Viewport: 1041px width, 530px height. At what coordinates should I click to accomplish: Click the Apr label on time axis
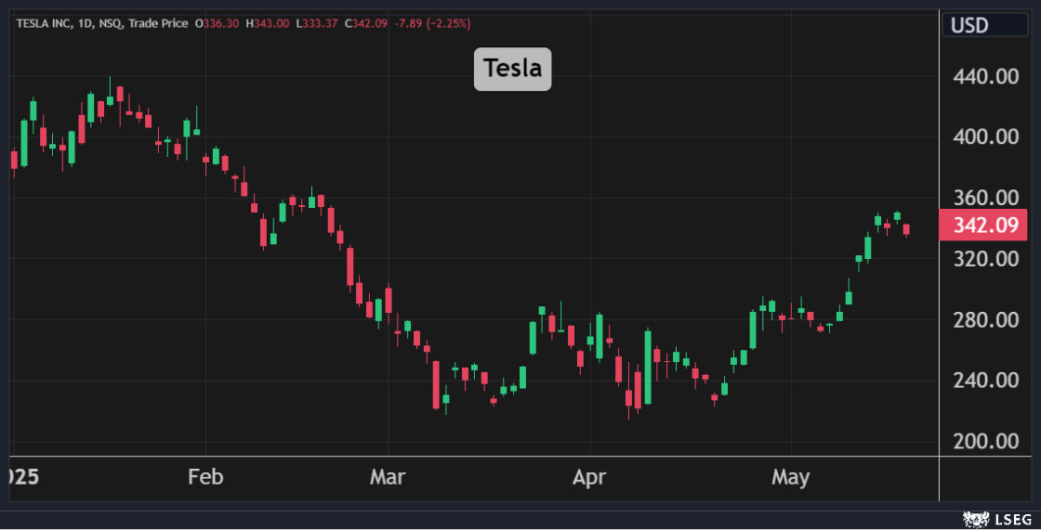(589, 477)
